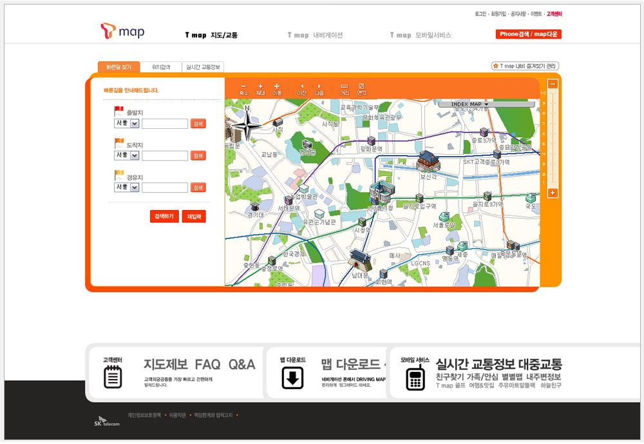Screen dimensions: 644x444
Task: Go to next map view with 다음
Action: 319,89
